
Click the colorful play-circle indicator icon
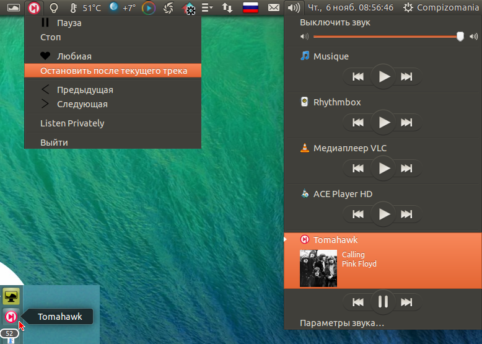[149, 8]
